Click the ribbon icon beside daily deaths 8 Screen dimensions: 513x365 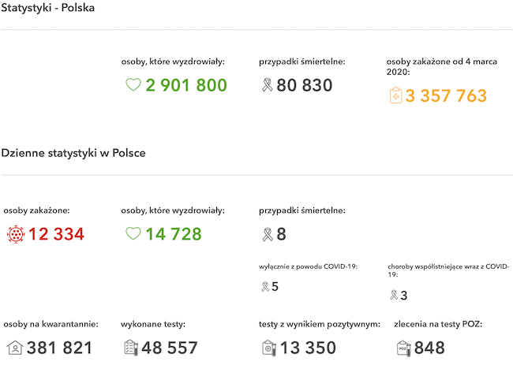pyautogui.click(x=268, y=234)
